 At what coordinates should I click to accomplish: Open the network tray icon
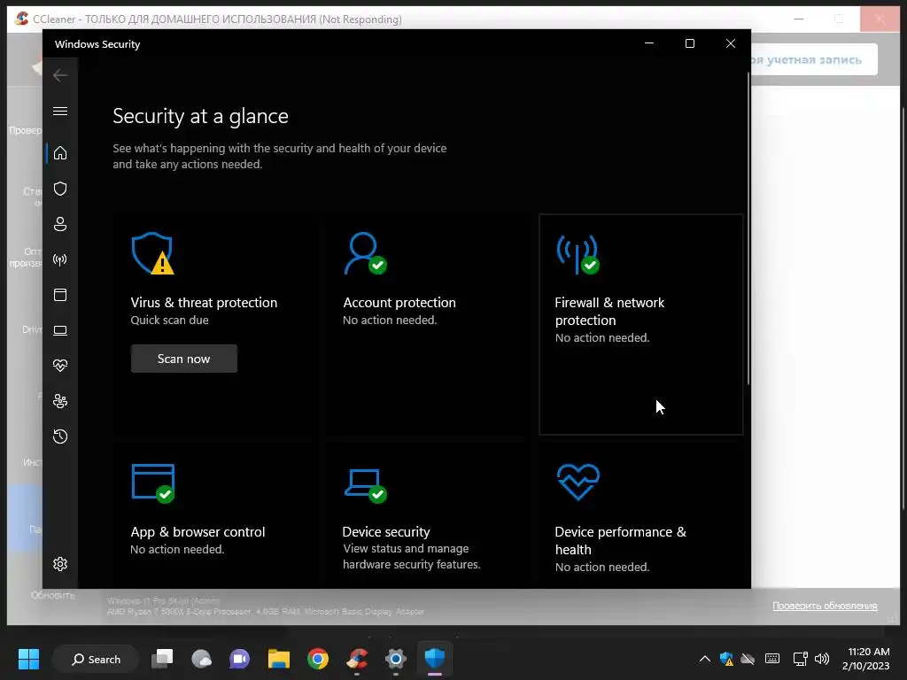(800, 659)
